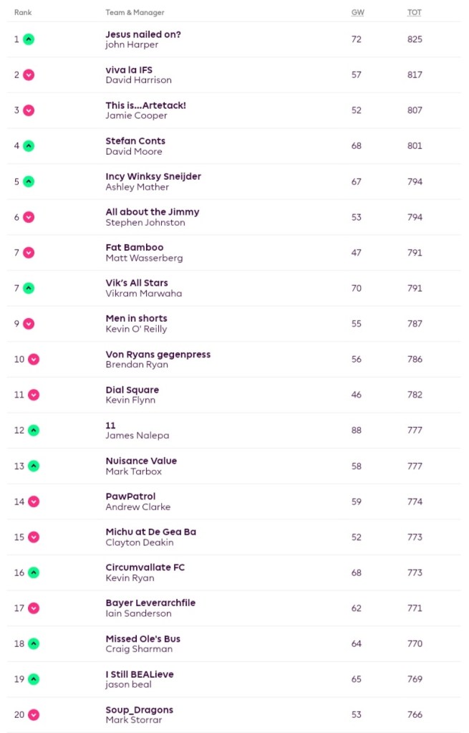
Task: Open Incy Winksy Sneijder team
Action: click(x=153, y=176)
